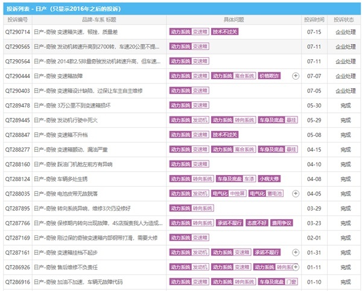The image size is (362, 291).
Task: Open complaint 发动机转速升高到2700转
Action: [97, 46]
